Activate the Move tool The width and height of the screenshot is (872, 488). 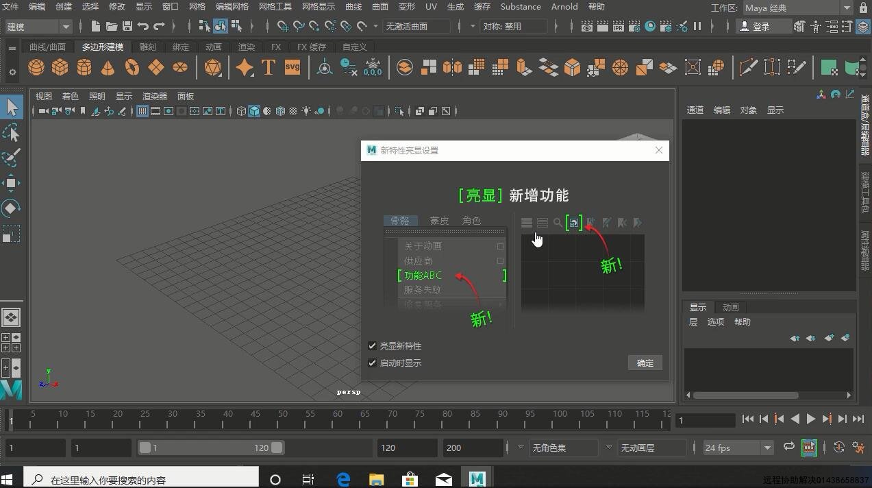pyautogui.click(x=12, y=183)
